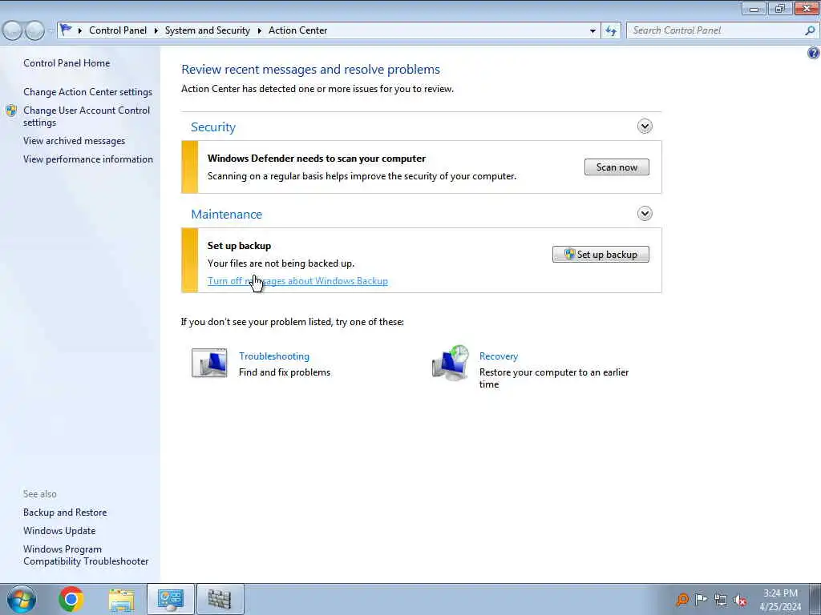821x615 pixels.
Task: Click the Troubleshooting monitor icon
Action: click(x=209, y=363)
